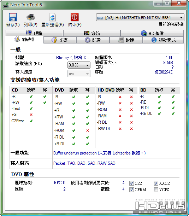Switch to the 配置 configuration tab

(93, 40)
